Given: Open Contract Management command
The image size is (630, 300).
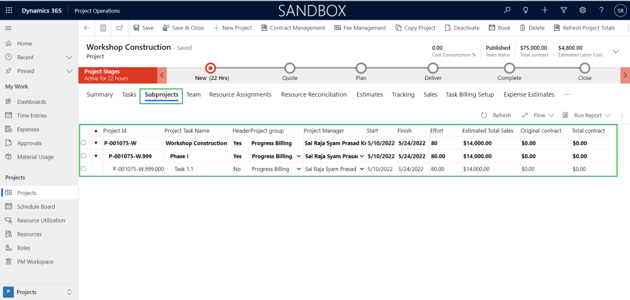Looking at the screenshot, I should tap(293, 28).
